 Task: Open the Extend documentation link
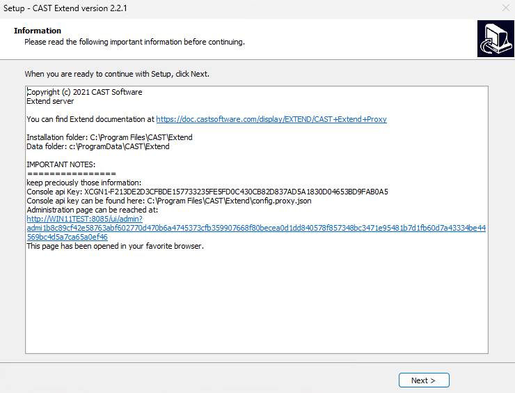click(271, 119)
